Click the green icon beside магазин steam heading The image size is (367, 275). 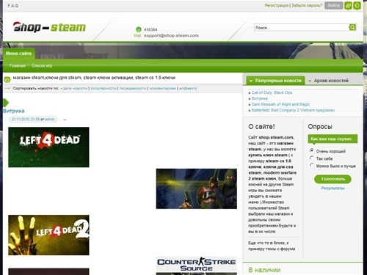click(7, 79)
